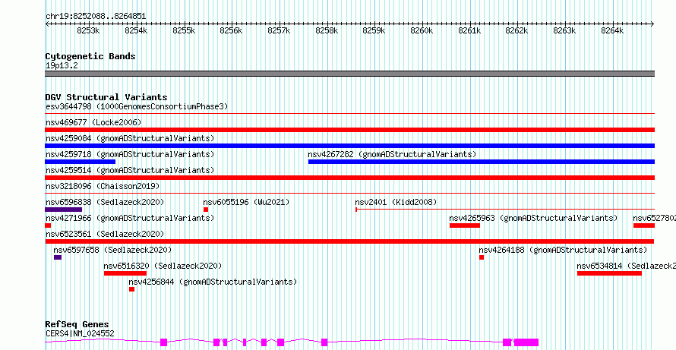The height and width of the screenshot is (350, 676).
Task: Click the 8259k ruler label
Action: (374, 30)
